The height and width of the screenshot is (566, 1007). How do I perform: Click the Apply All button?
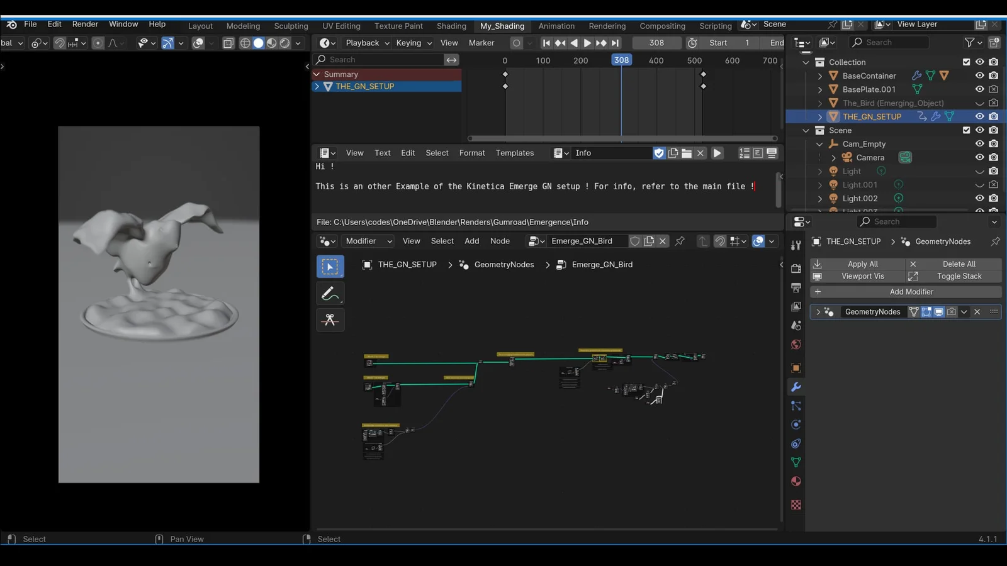coord(863,264)
